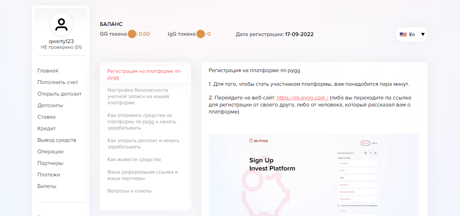Screen dimensions: 460x216
Task: Show Как вывести средства help topic
Action: [x=134, y=159]
